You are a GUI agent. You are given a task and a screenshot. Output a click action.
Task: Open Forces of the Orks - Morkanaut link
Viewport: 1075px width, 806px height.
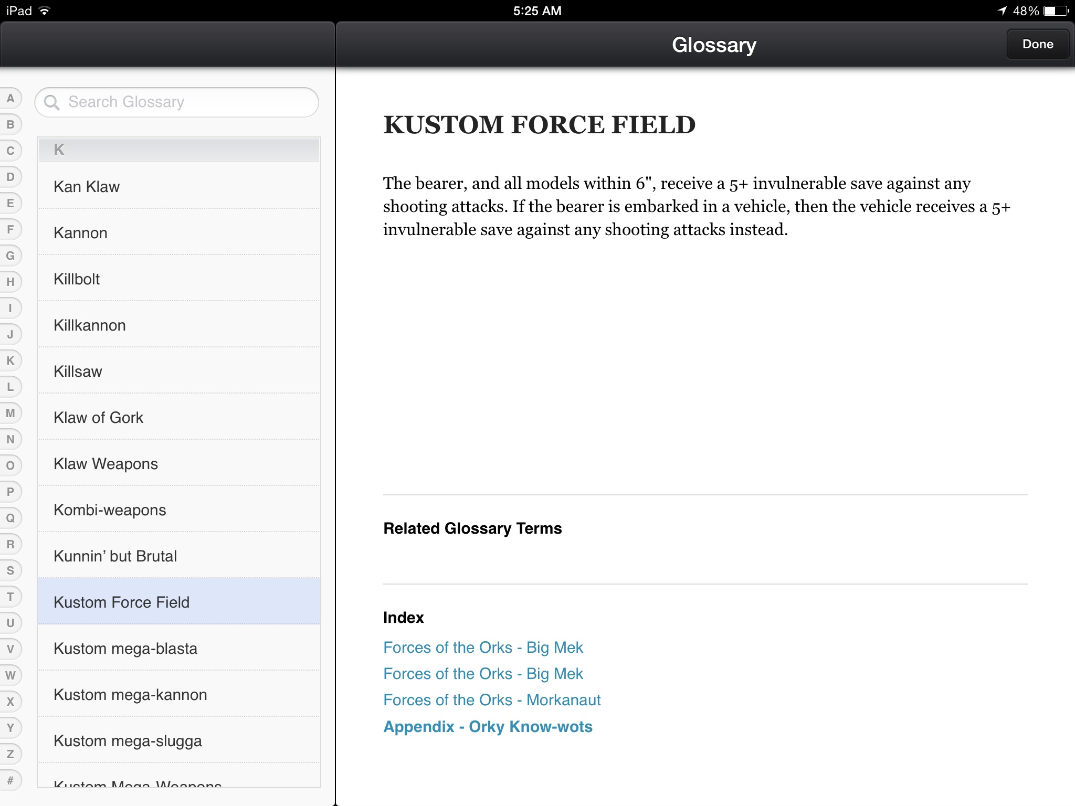pyautogui.click(x=492, y=700)
